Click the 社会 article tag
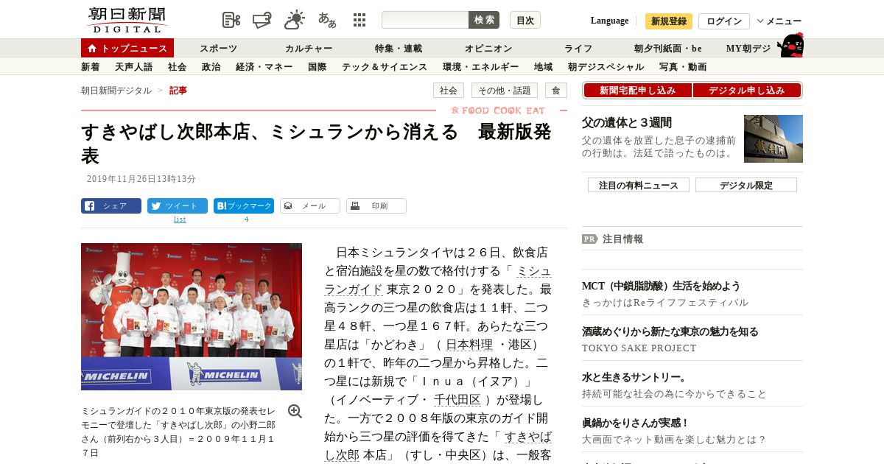Screen dimensions: 884x464 (x=449, y=91)
